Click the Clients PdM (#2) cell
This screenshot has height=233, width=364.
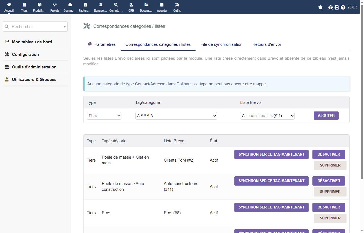[x=179, y=160]
